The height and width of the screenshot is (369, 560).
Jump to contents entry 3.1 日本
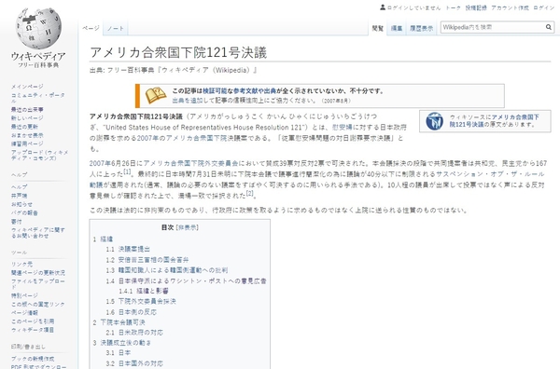[x=119, y=353]
